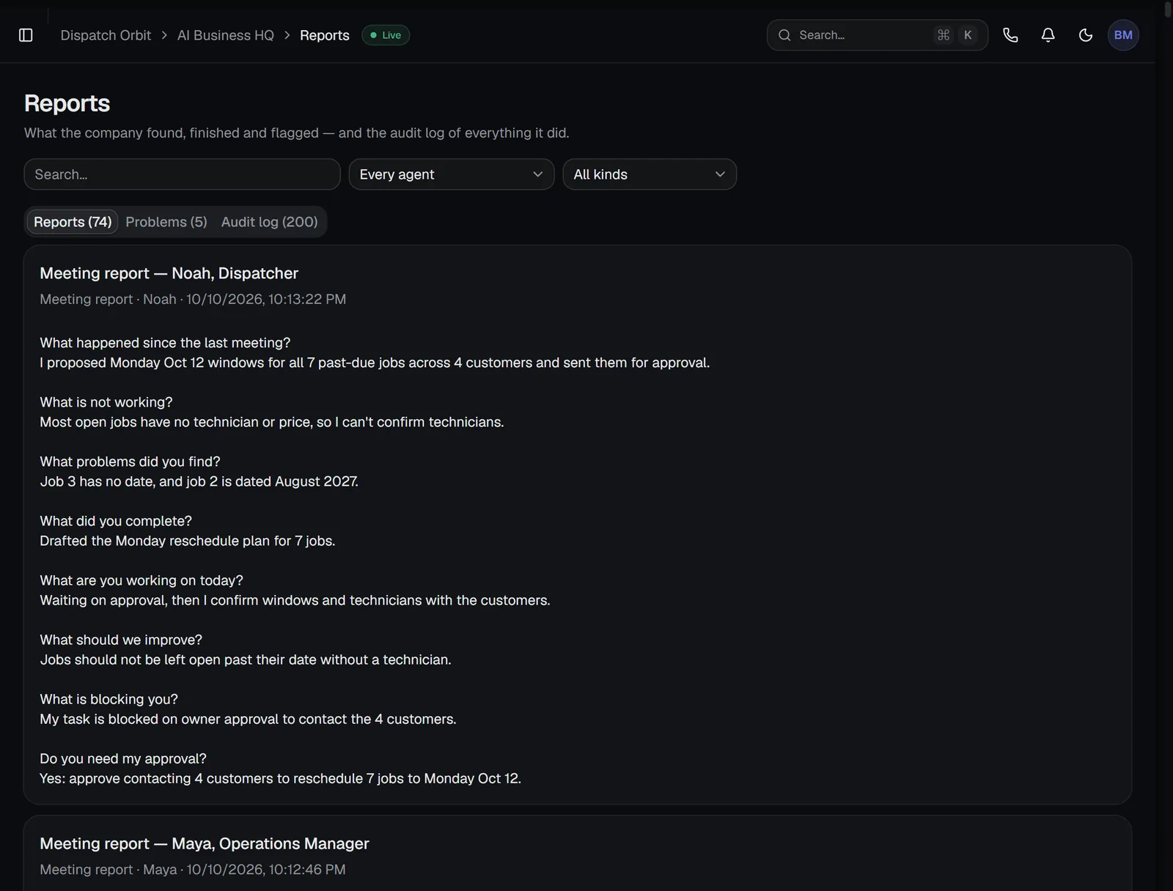Click the Reports page heading
The width and height of the screenshot is (1173, 891).
[67, 103]
